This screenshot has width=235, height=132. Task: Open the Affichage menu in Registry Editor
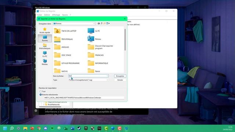click(x=56, y=15)
